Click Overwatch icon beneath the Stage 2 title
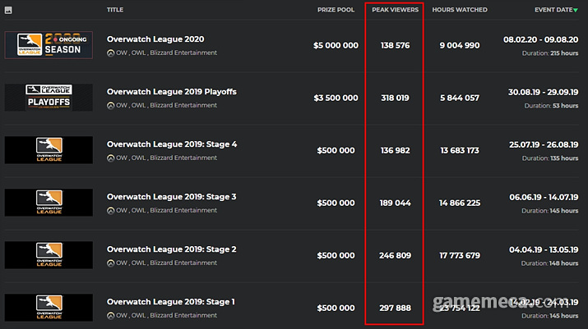This screenshot has height=329, width=588. point(111,263)
